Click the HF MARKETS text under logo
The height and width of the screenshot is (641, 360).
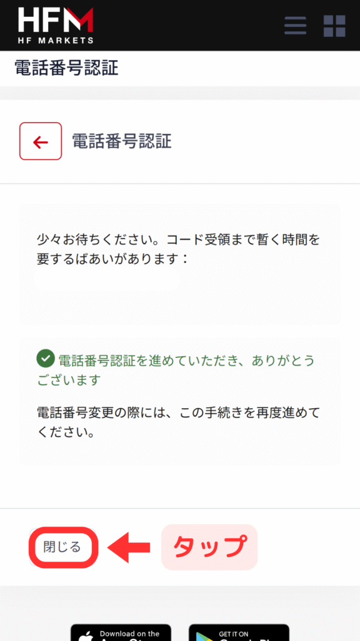56,41
